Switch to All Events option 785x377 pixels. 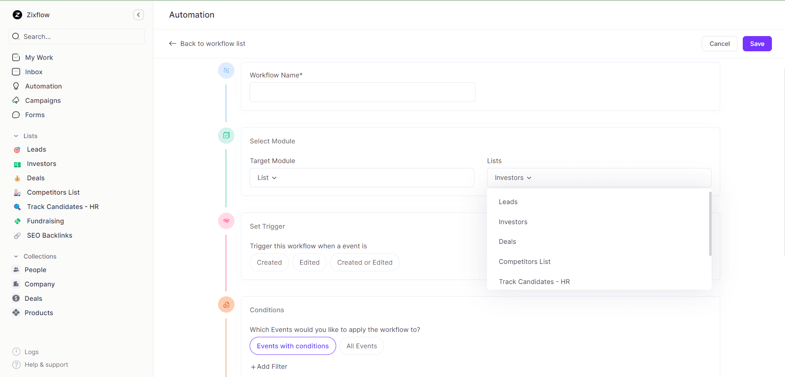tap(361, 346)
